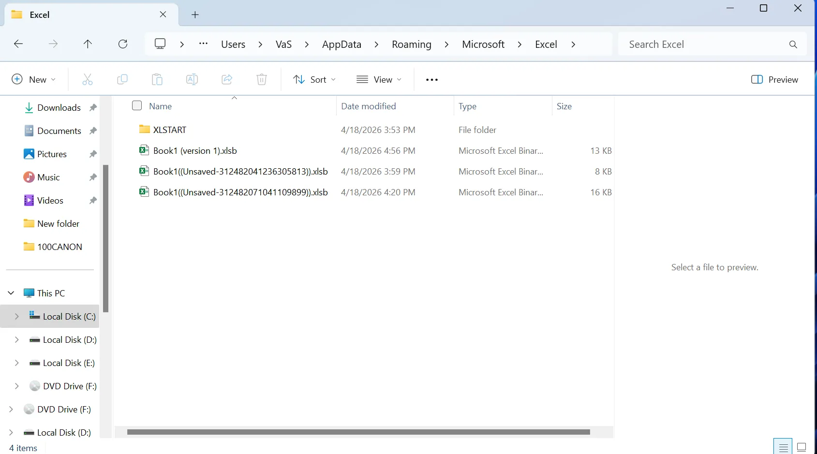Show hidden breadcrumb path ellipsis

pyautogui.click(x=203, y=44)
